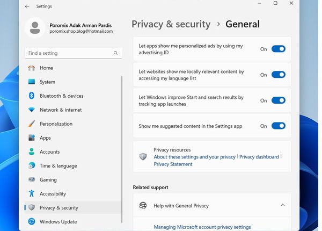Click the user profile avatar icon
322x231 pixels.
(x=35, y=27)
